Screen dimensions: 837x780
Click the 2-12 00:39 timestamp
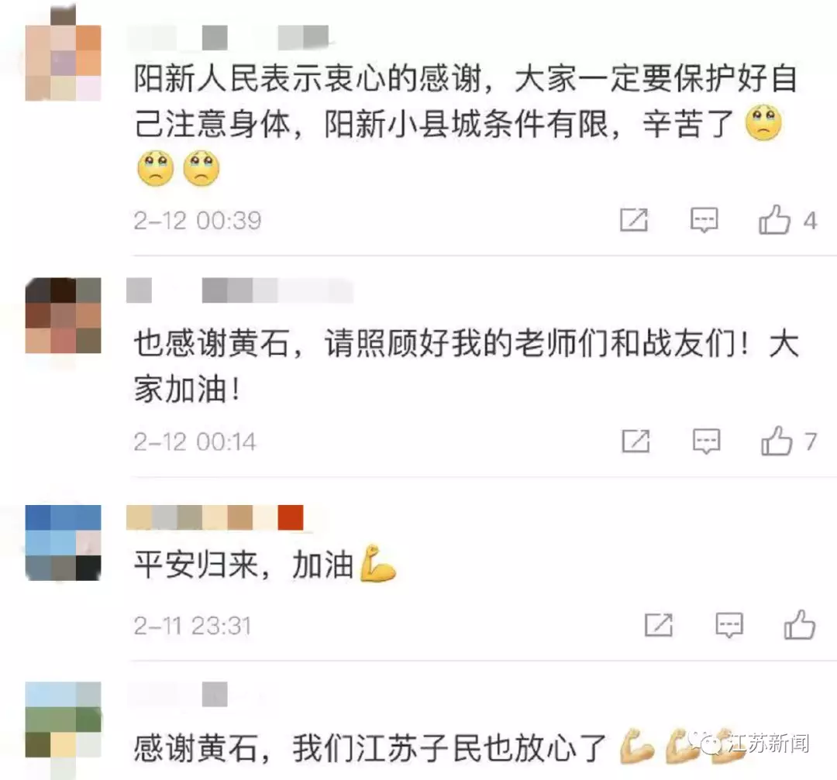[x=198, y=220]
